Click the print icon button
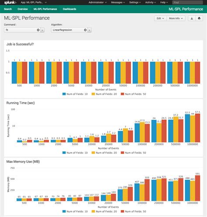This screenshot has width=207, height=217. [199, 18]
